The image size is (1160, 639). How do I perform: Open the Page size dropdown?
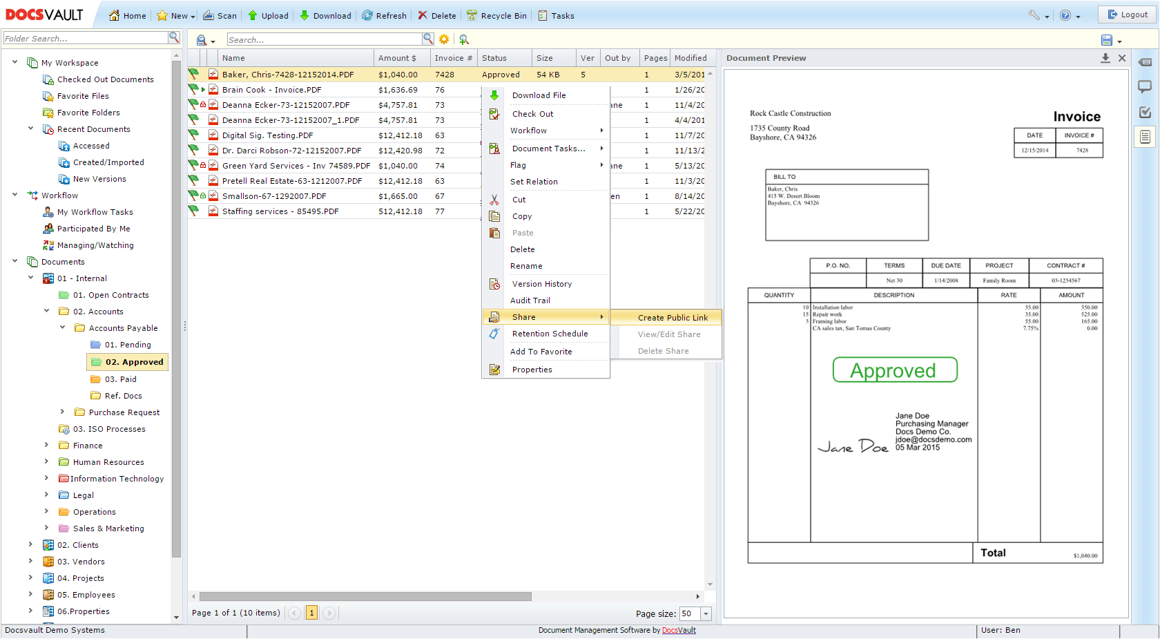[x=706, y=613]
